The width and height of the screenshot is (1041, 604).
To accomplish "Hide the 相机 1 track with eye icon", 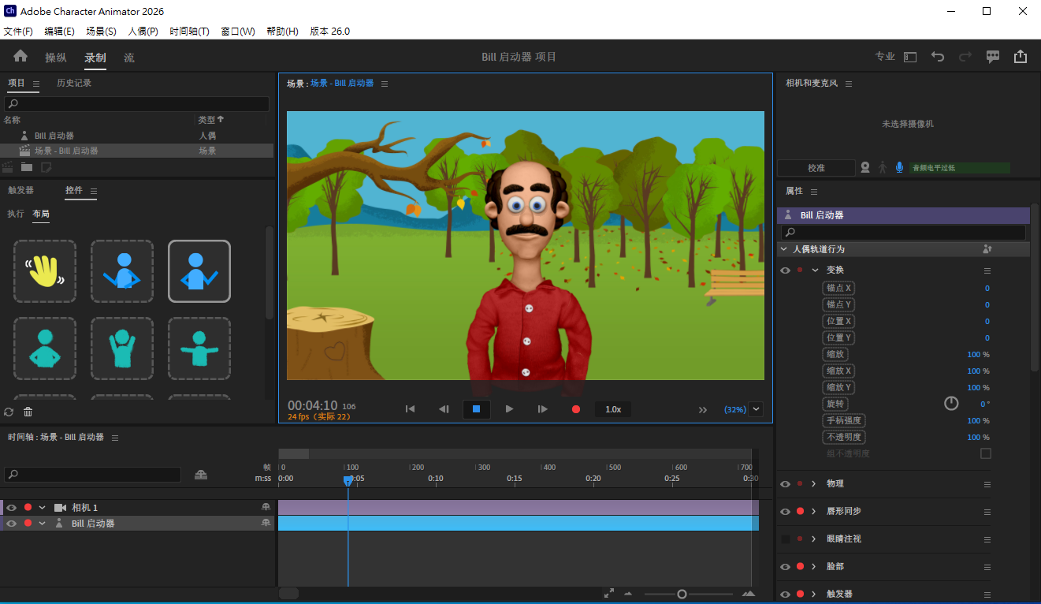I will coord(12,508).
